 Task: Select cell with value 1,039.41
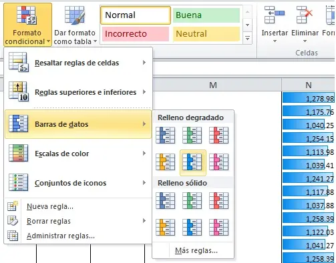(309, 165)
